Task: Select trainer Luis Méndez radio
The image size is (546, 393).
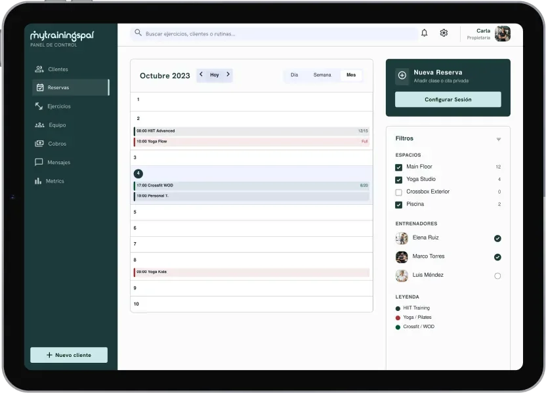Action: pyautogui.click(x=497, y=276)
